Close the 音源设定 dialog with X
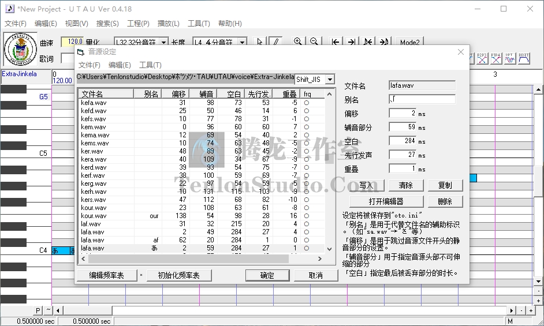This screenshot has height=326, width=544. click(x=461, y=52)
